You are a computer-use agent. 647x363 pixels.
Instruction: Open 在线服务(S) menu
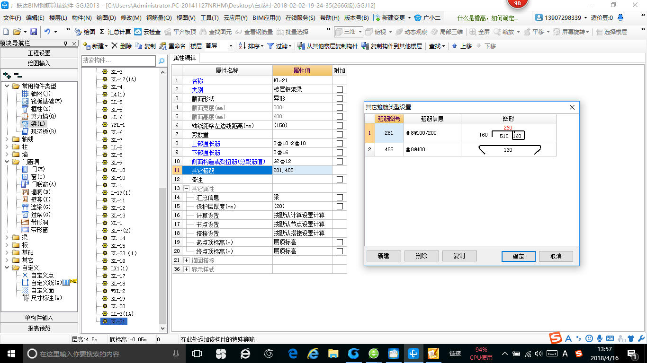[300, 18]
